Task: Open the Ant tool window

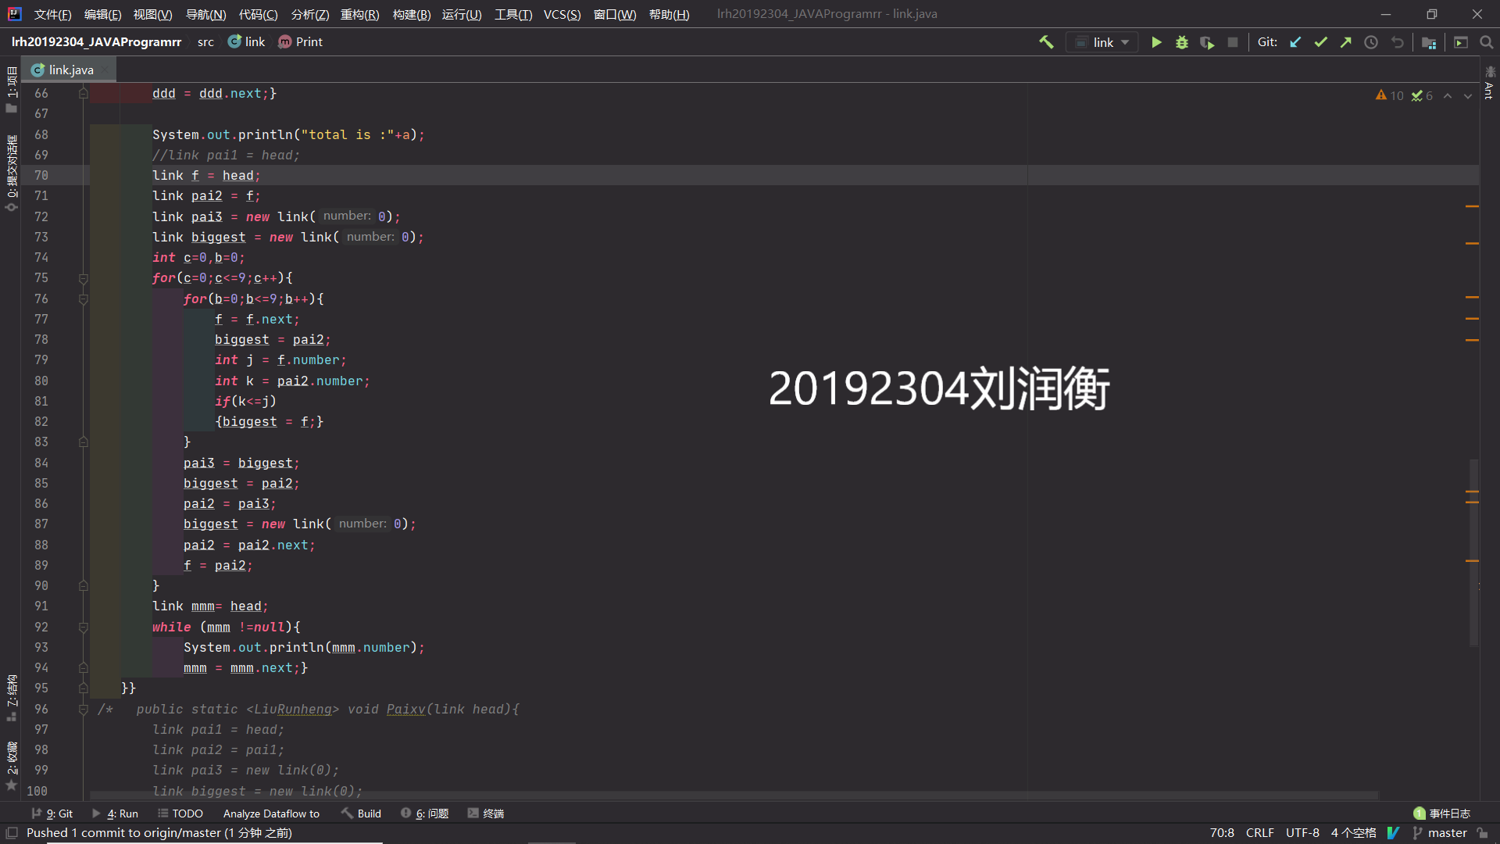Action: coord(1489,83)
